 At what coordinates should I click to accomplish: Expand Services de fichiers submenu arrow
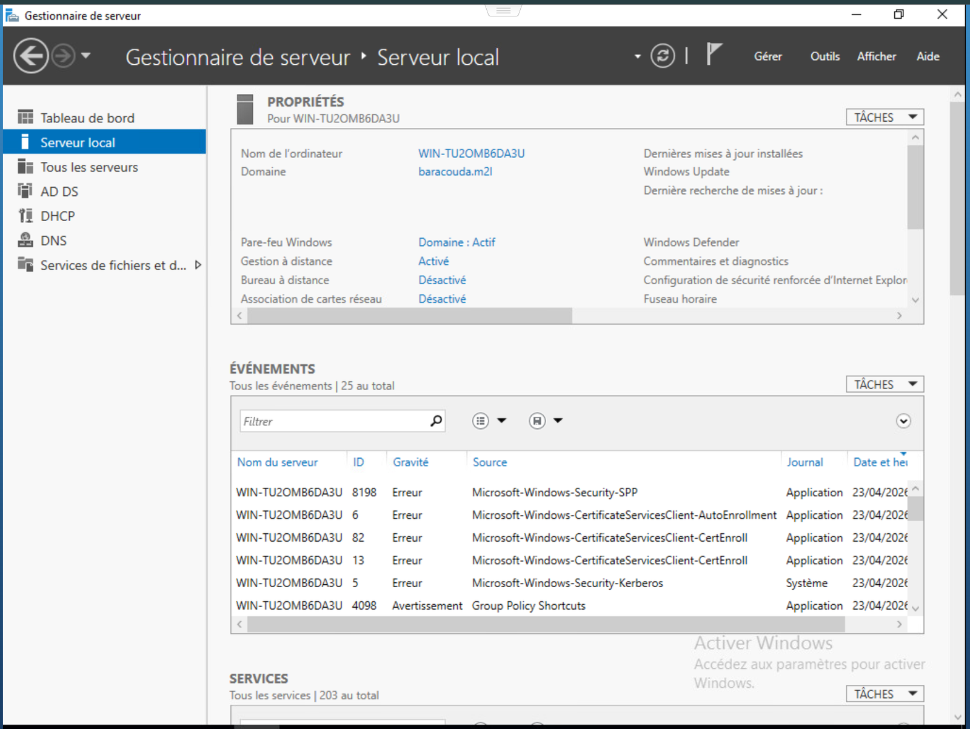pos(198,265)
